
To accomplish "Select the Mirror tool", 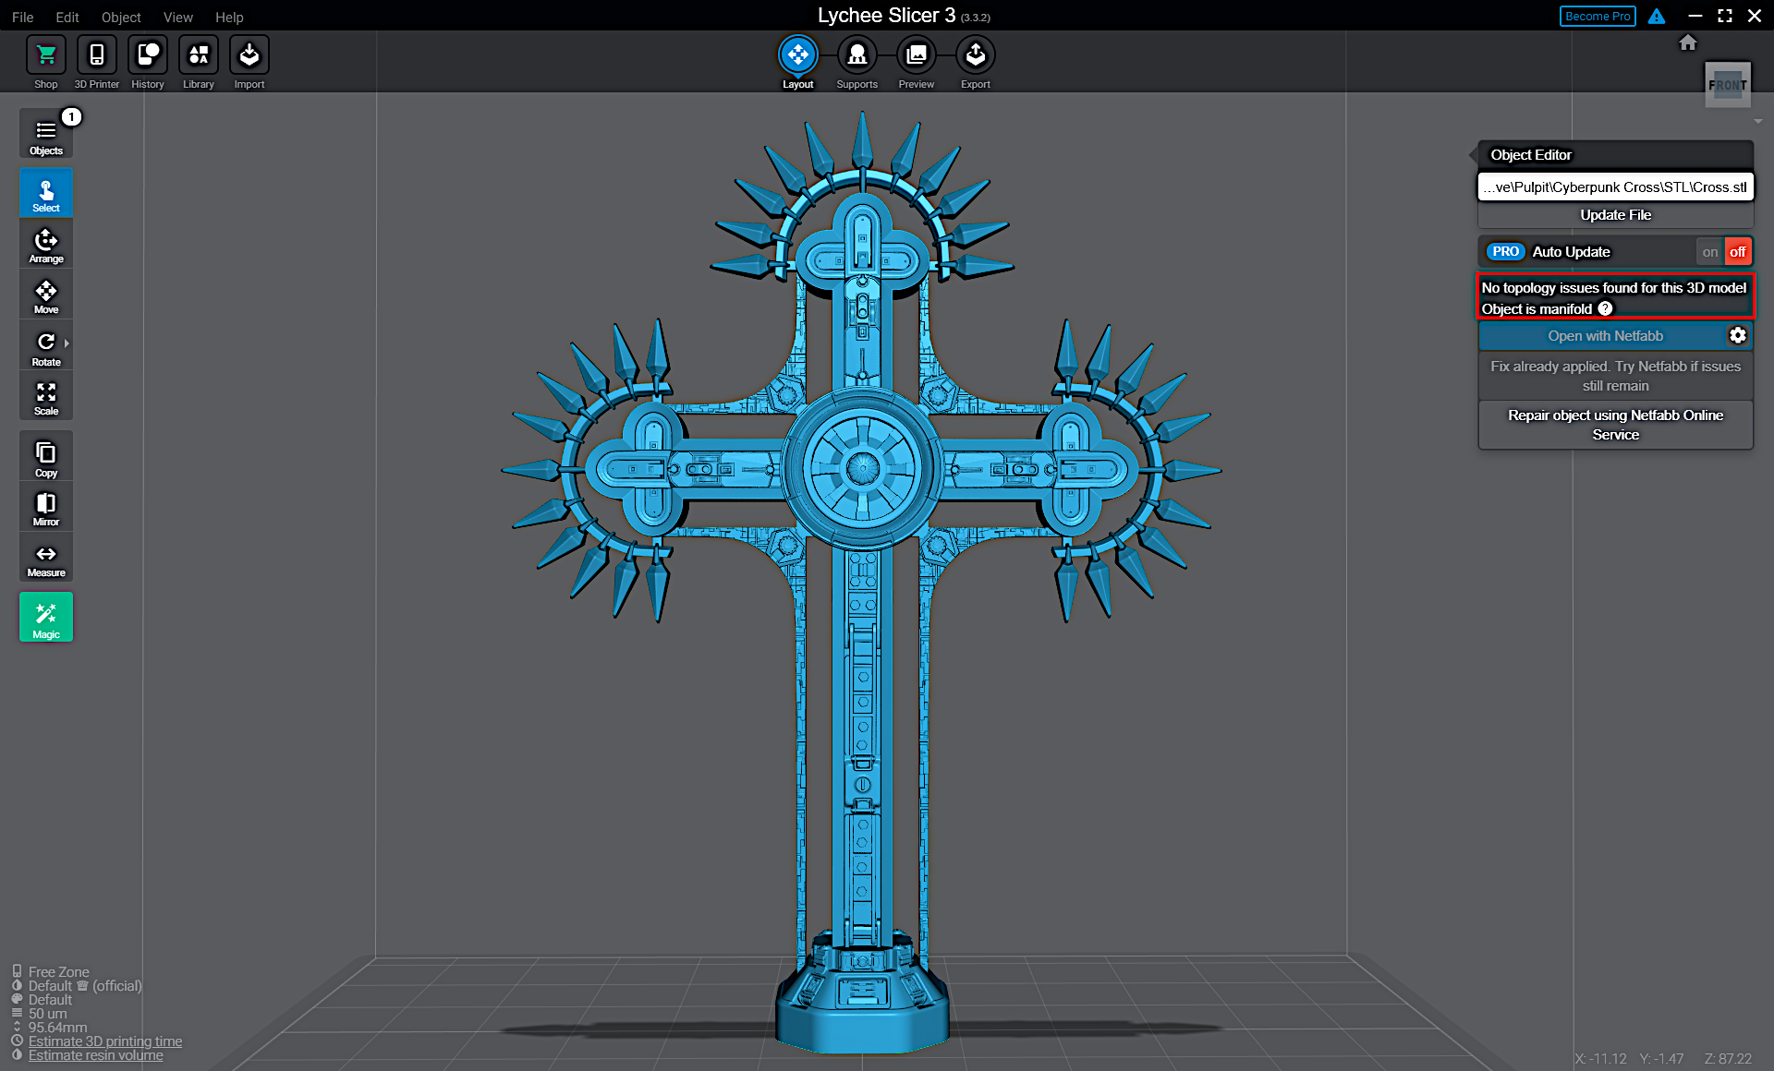I will [45, 506].
